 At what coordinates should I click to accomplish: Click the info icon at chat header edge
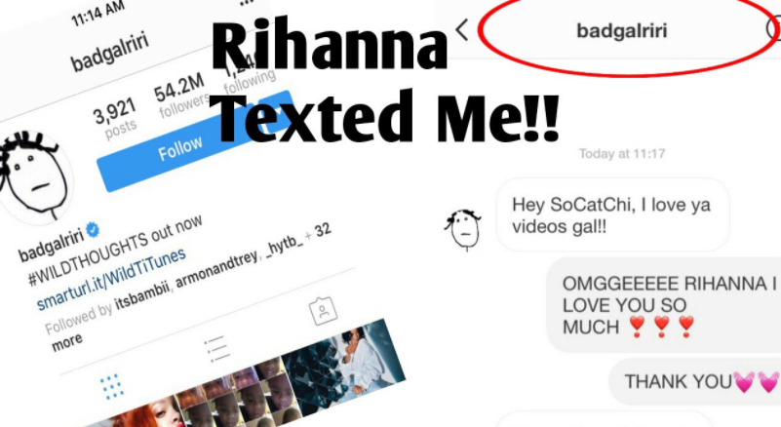tap(774, 29)
